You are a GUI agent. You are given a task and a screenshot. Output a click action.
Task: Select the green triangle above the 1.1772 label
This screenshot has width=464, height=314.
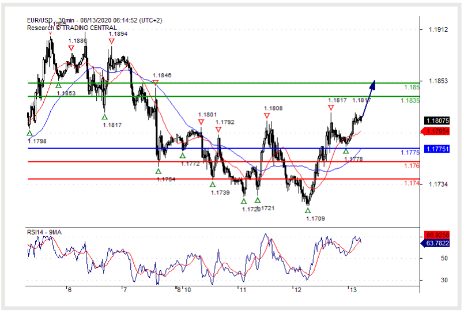(x=183, y=156)
